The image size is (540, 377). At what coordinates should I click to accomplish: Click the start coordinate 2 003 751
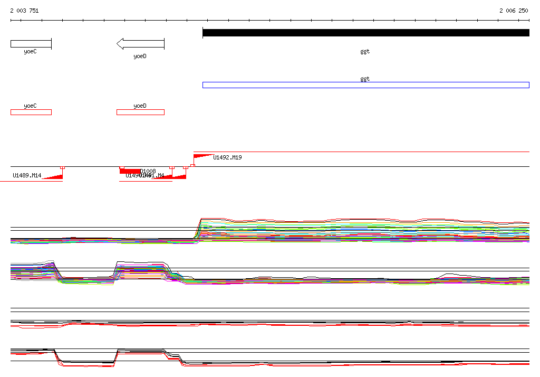tap(24, 11)
